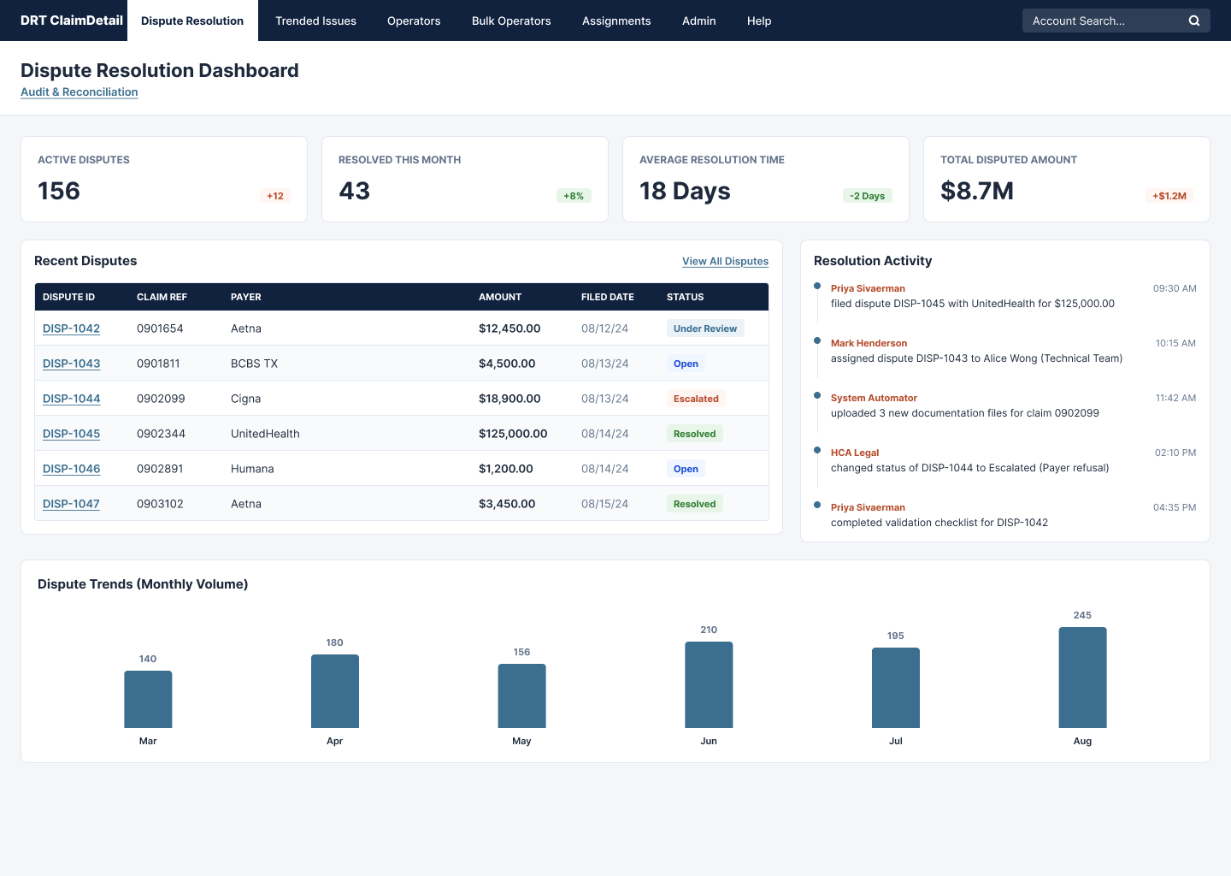Click the Resolved badge for DISP-1045

694,434
